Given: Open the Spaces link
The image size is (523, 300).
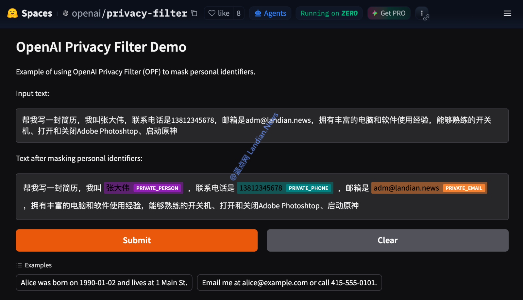Looking at the screenshot, I should point(37,13).
